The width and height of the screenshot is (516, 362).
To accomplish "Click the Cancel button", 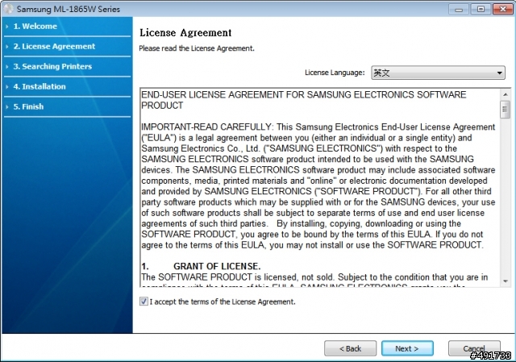I will tap(474, 348).
